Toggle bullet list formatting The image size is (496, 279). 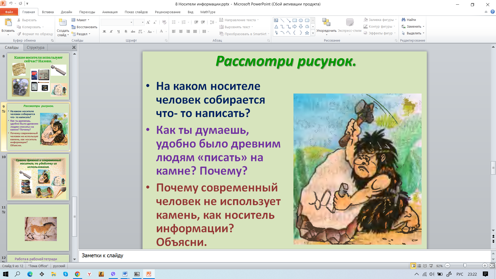pyautogui.click(x=174, y=22)
